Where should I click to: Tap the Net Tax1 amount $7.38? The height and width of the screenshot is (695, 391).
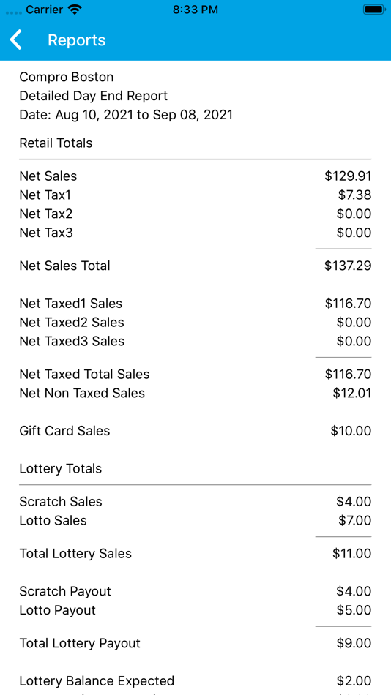[x=354, y=195]
